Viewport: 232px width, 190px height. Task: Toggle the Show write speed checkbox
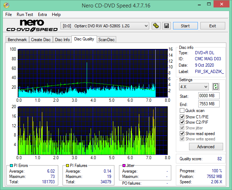[x=182, y=139]
